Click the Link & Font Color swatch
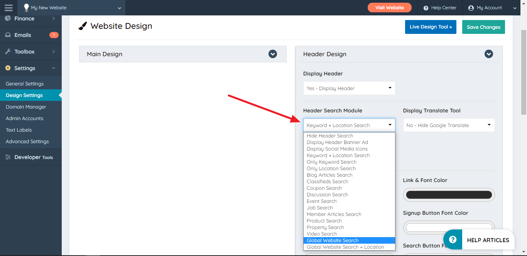Screen dimensions: 527x256 click(449, 195)
